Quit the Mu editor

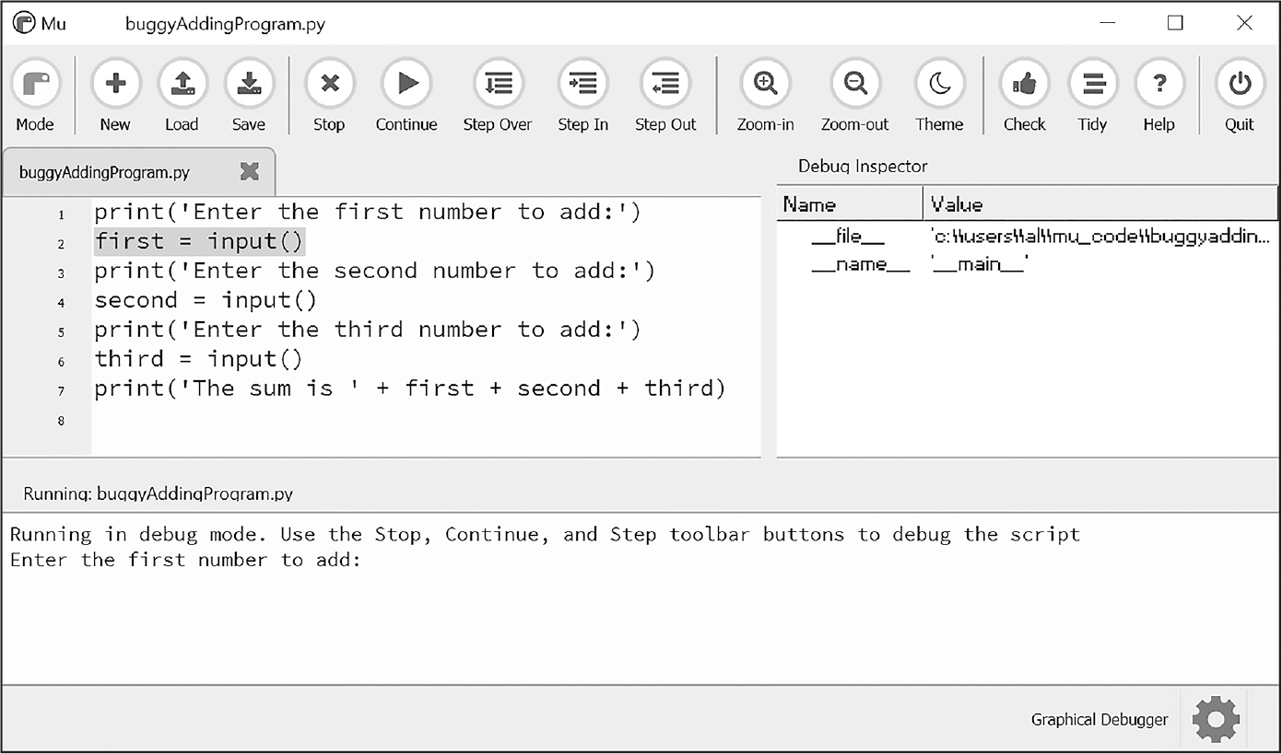[x=1240, y=96]
